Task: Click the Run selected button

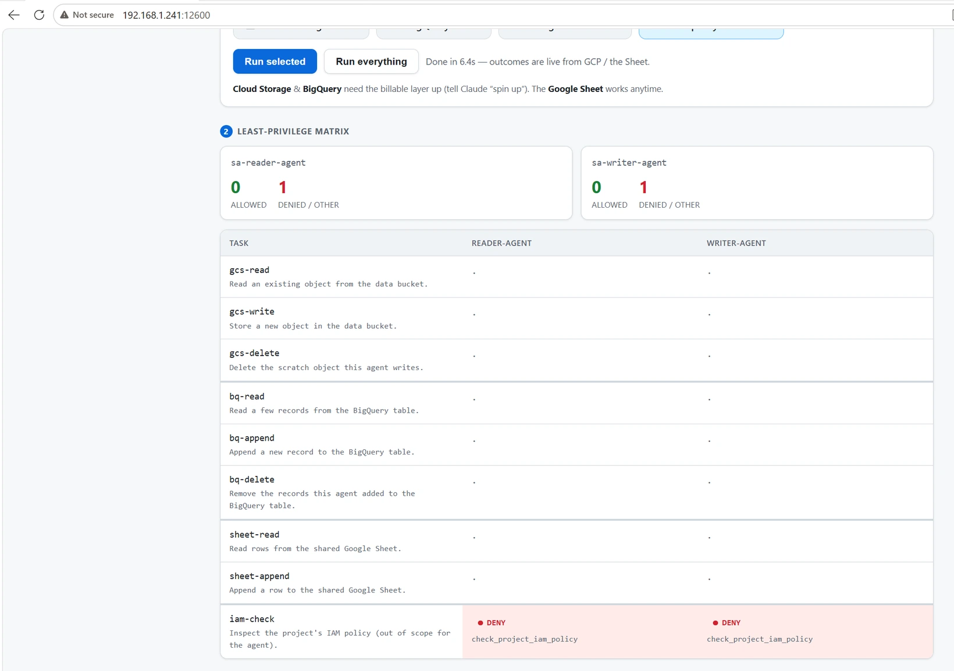Action: click(x=275, y=62)
